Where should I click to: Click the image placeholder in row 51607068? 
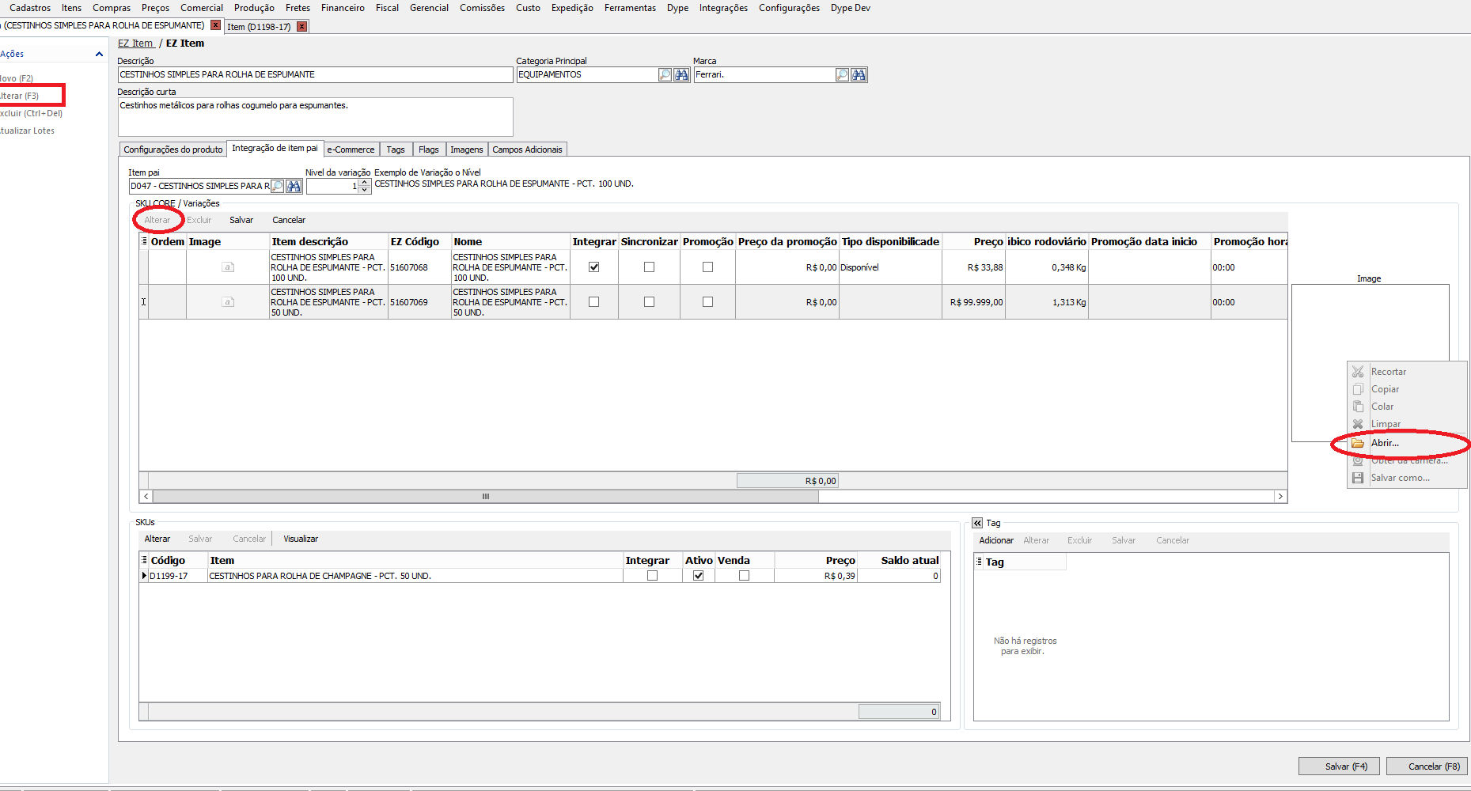[x=228, y=267]
